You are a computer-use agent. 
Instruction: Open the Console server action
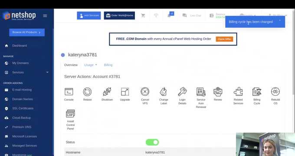pos(69,94)
